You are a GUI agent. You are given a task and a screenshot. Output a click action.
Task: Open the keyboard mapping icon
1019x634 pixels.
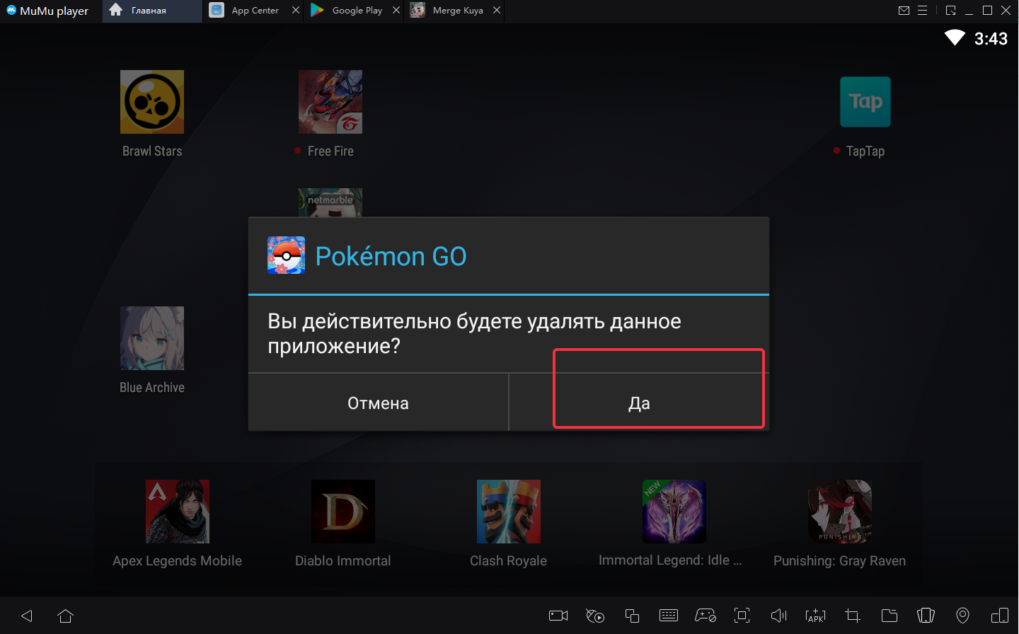[x=669, y=616]
